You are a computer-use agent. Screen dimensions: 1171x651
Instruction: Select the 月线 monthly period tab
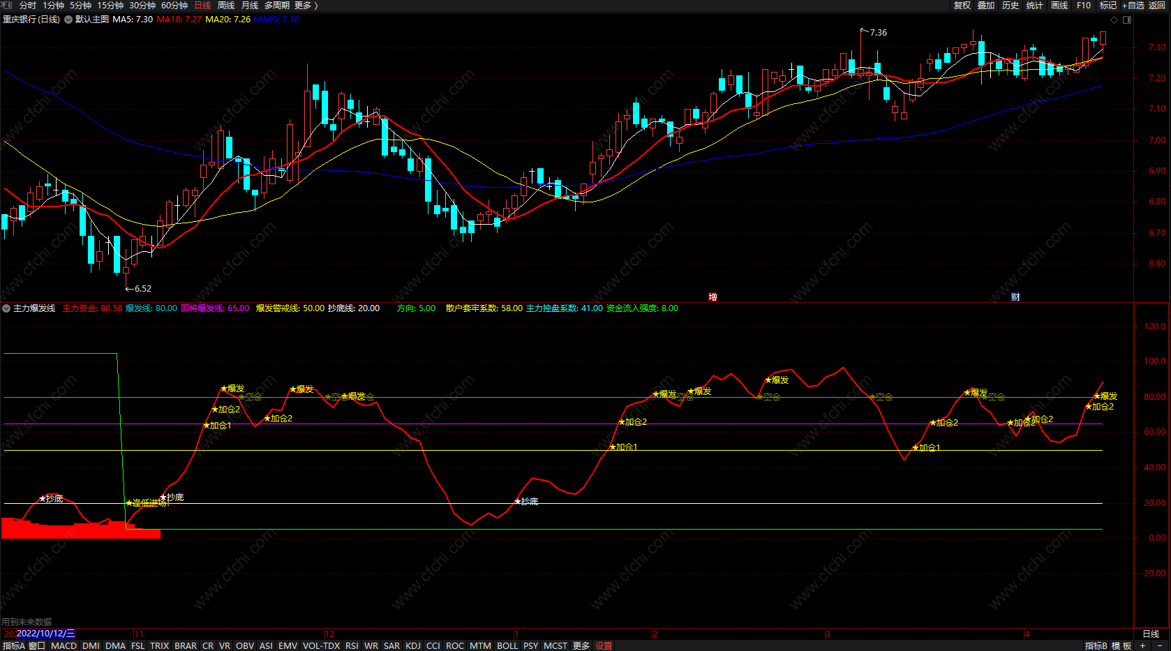(250, 5)
